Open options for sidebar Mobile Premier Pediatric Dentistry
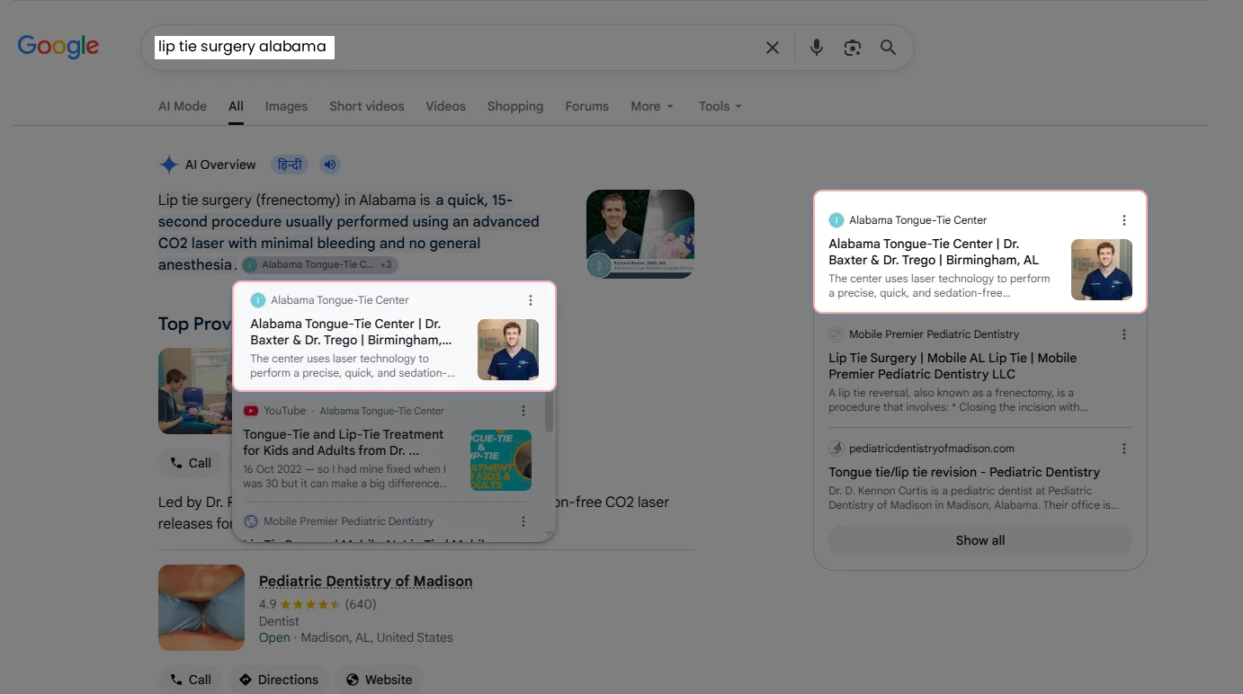Image resolution: width=1243 pixels, height=694 pixels. pos(1124,334)
